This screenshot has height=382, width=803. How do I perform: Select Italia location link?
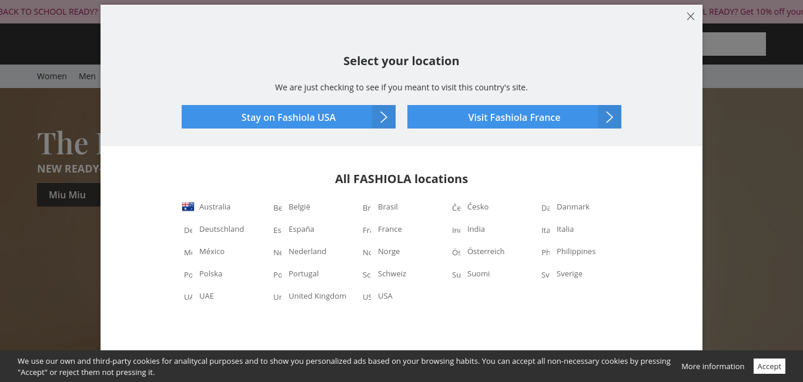pyautogui.click(x=565, y=229)
